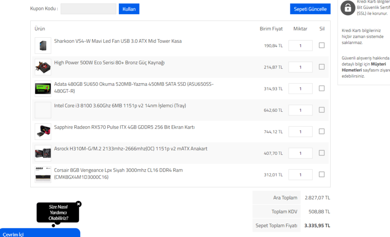Click the SSL padlock security icon
The height and width of the screenshot is (237, 390).
pos(348,8)
